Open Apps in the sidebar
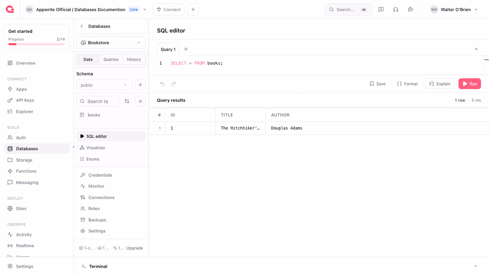Viewport: 489px width, 275px height. [x=37, y=89]
